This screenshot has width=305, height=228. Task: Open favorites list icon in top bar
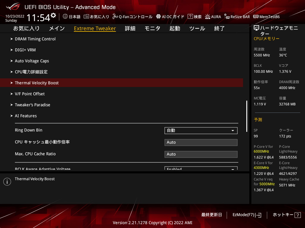coord(86,17)
